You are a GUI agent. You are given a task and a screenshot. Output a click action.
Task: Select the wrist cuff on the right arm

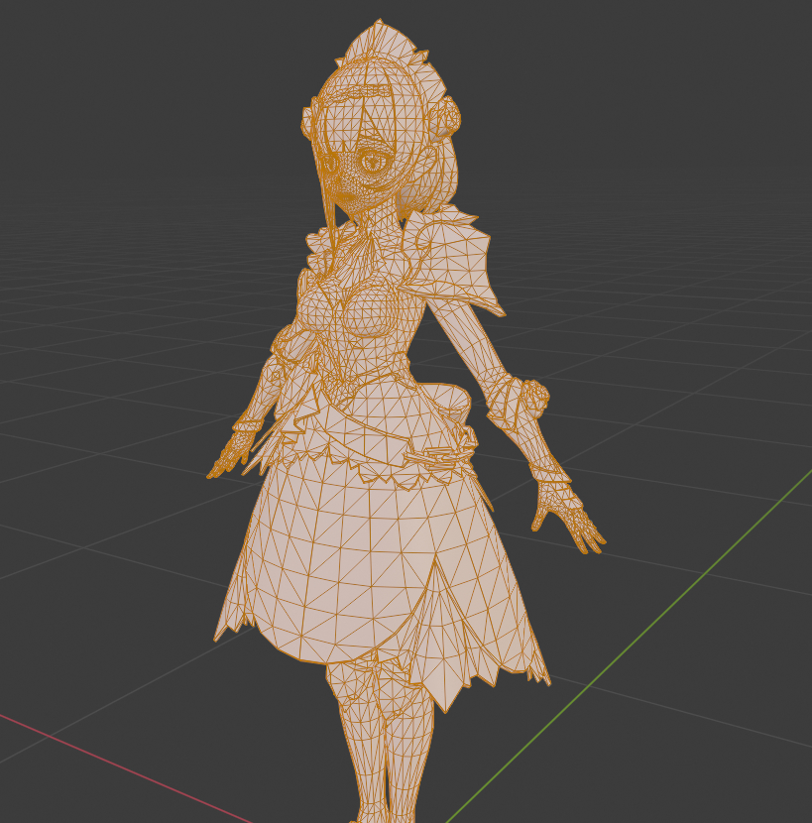(x=518, y=399)
